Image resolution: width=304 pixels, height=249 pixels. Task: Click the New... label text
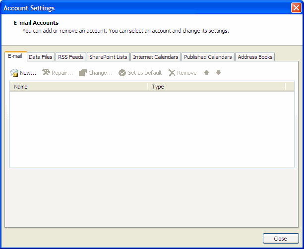click(28, 73)
